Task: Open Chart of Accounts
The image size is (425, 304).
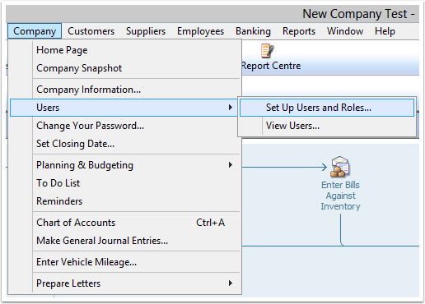Action: (x=125, y=223)
